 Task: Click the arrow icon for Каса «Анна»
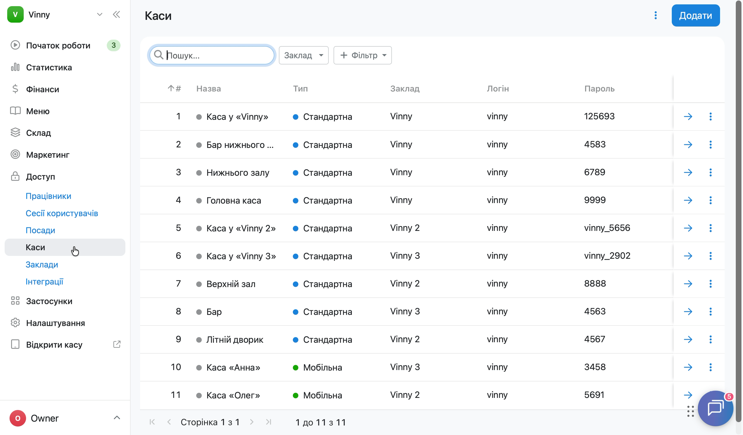click(x=688, y=367)
